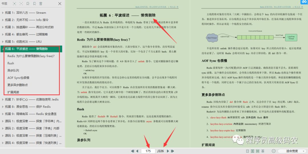Switch to two-page continuous view
The image size is (308, 154).
[263, 151]
